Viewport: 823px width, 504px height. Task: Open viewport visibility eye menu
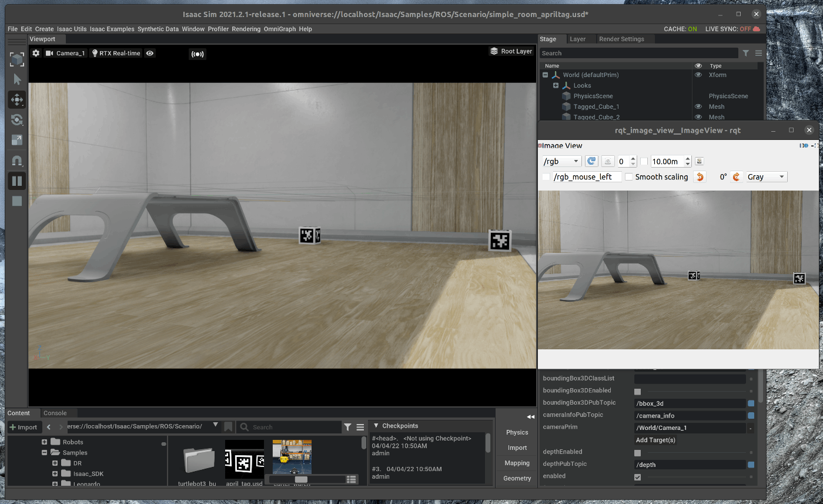[x=150, y=53]
